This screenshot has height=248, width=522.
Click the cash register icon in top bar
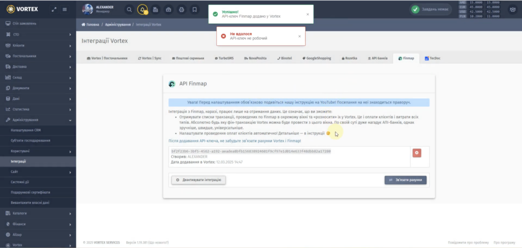155,10
